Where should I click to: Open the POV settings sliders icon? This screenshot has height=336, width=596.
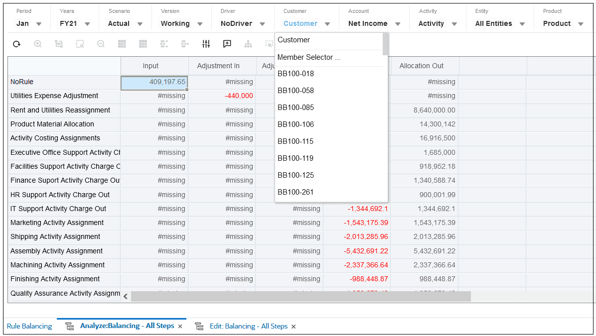(206, 44)
